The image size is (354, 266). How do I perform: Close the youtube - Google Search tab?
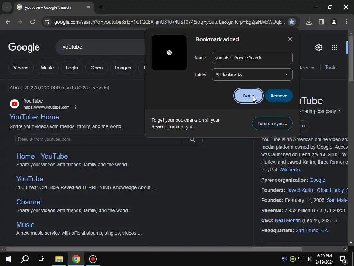(x=88, y=7)
